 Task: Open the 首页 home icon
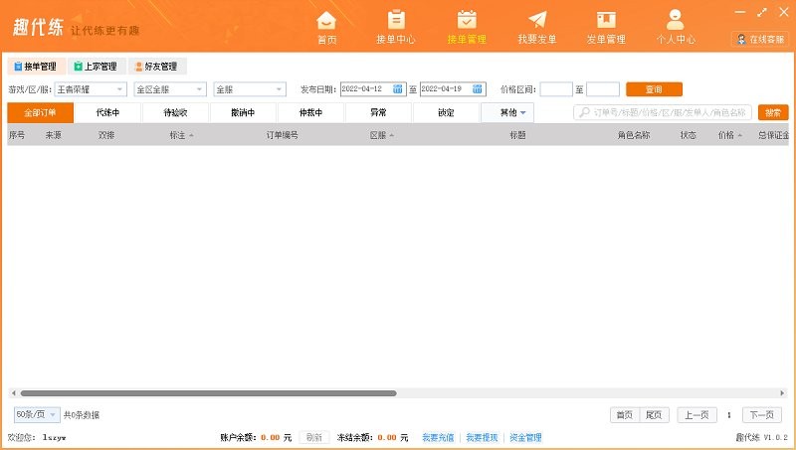(x=326, y=20)
